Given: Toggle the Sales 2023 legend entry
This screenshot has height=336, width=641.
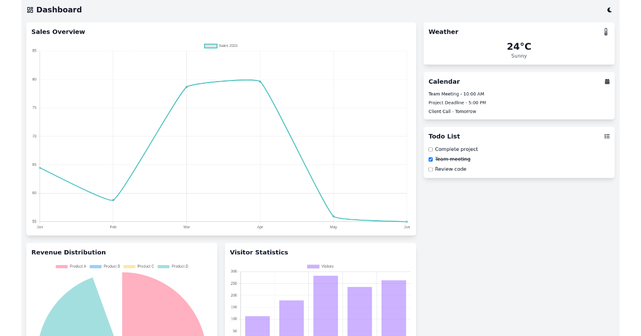Looking at the screenshot, I should [220, 45].
